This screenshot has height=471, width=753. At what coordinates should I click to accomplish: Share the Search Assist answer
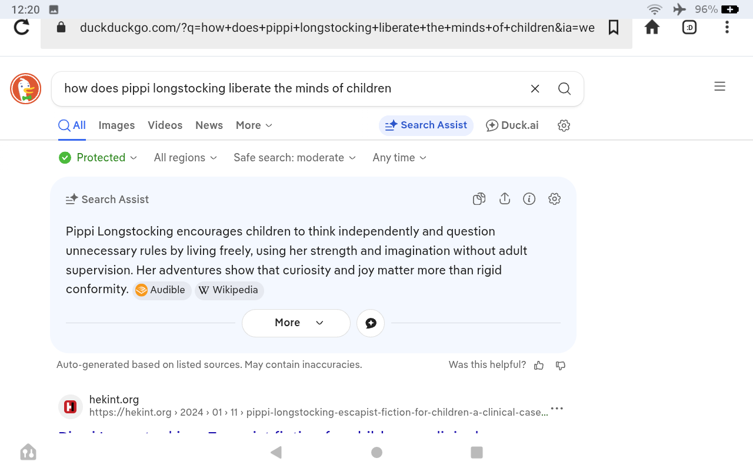(504, 199)
